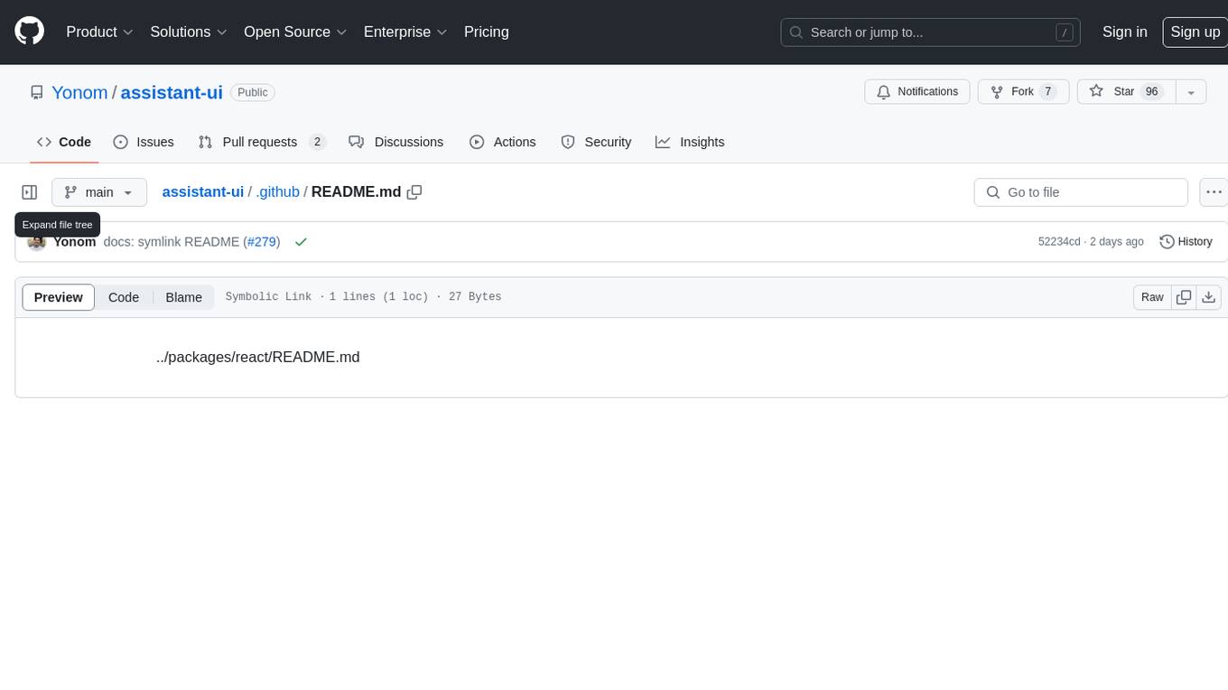Open the Discussions tab
The height and width of the screenshot is (690, 1228).
pos(396,142)
